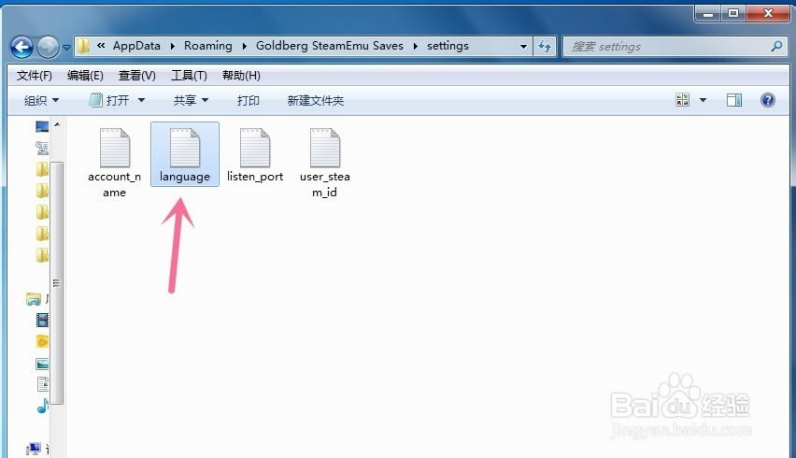
Task: Open help with the blue question icon
Action: pos(768,100)
